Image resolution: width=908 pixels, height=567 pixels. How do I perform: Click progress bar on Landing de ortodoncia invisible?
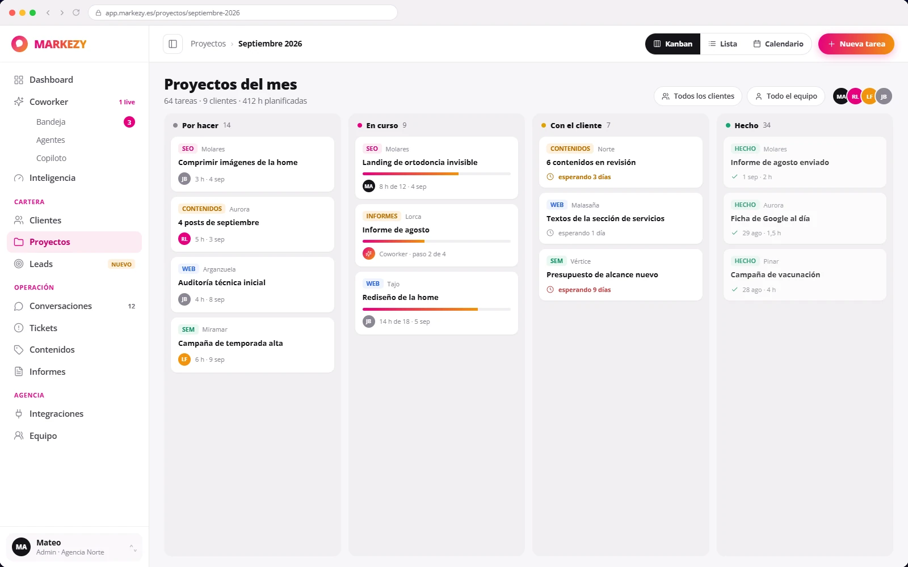click(x=436, y=174)
